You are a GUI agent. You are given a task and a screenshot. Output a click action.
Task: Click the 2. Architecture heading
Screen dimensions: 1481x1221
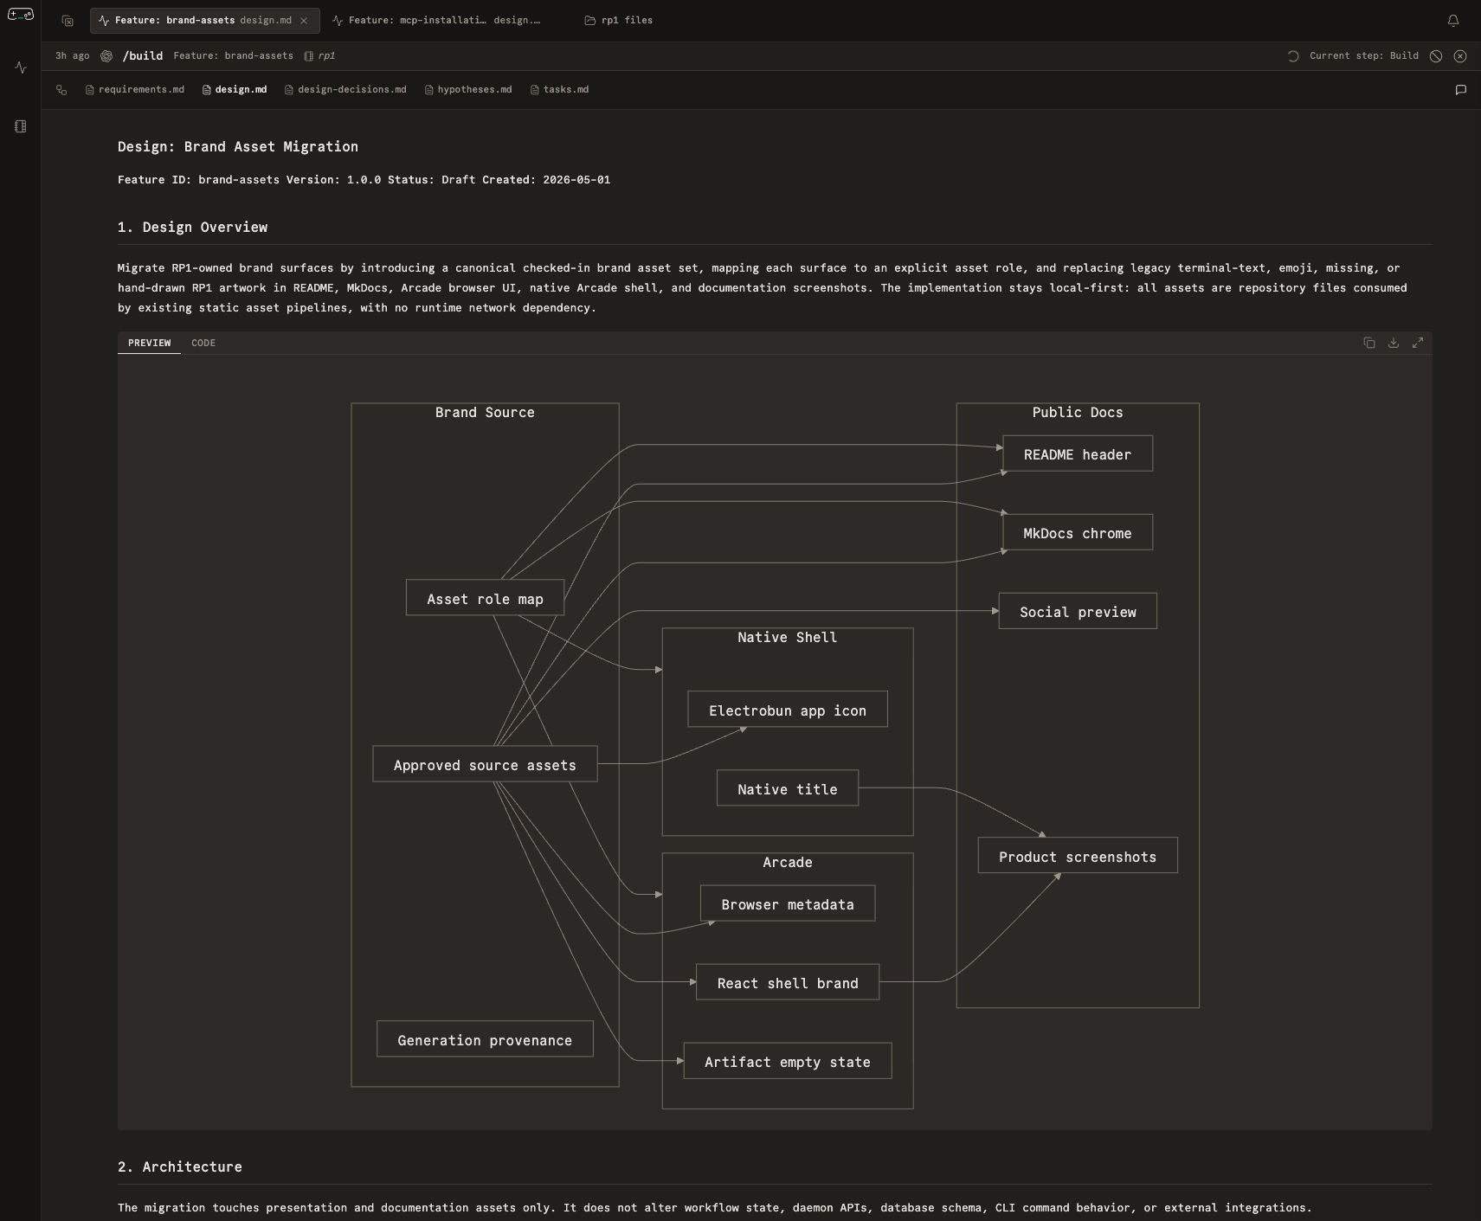(x=180, y=1167)
